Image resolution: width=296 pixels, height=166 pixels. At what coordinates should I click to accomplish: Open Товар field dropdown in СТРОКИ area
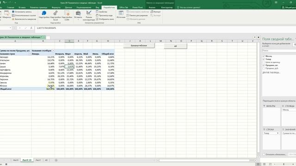[x=277, y=133]
